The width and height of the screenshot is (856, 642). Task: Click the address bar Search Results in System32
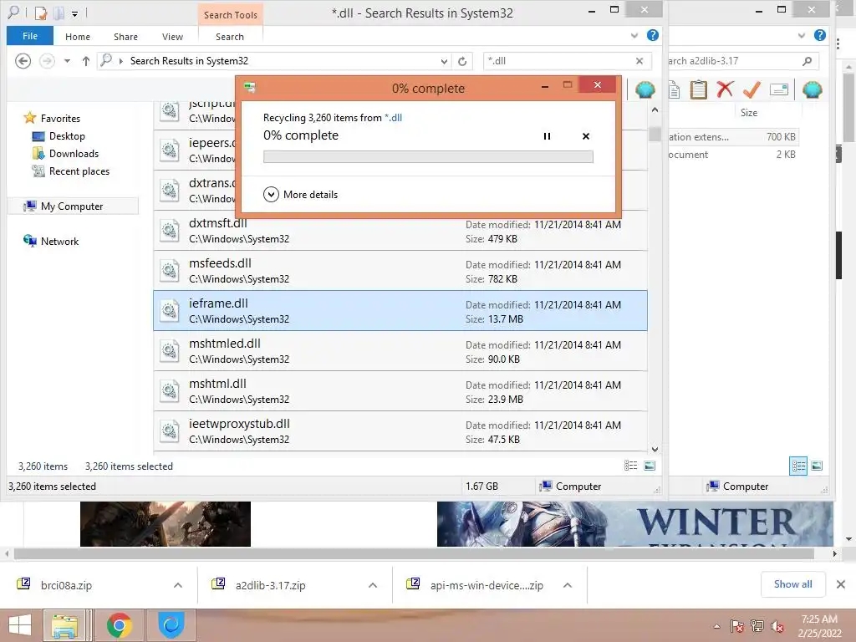coord(189,60)
